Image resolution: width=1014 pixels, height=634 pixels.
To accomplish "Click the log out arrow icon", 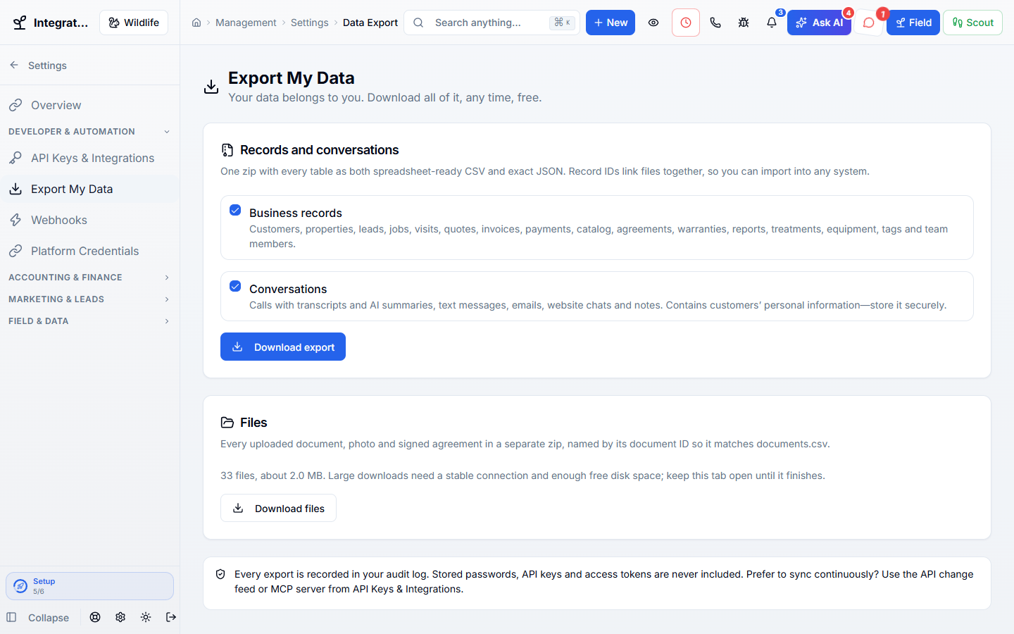I will (171, 617).
